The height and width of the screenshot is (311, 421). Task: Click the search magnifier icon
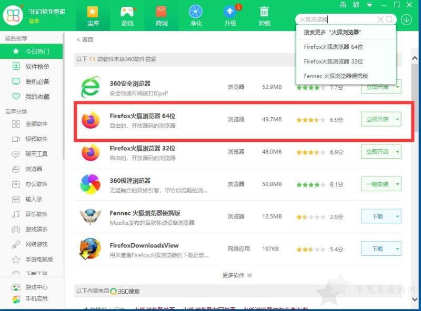[389, 19]
